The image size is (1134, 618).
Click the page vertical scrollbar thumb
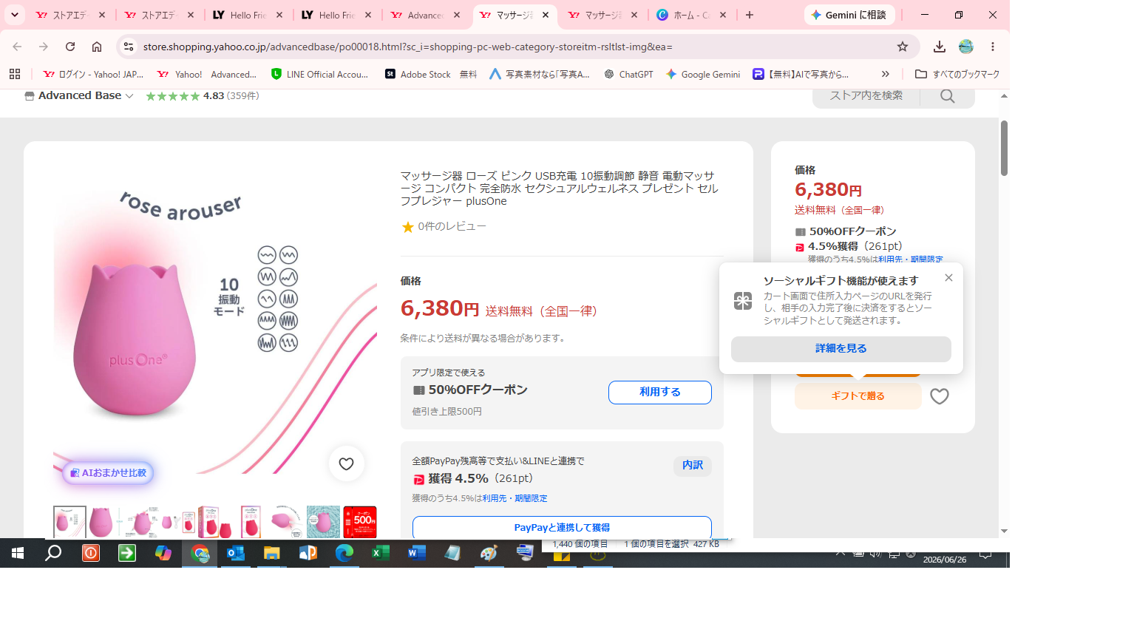1004,148
